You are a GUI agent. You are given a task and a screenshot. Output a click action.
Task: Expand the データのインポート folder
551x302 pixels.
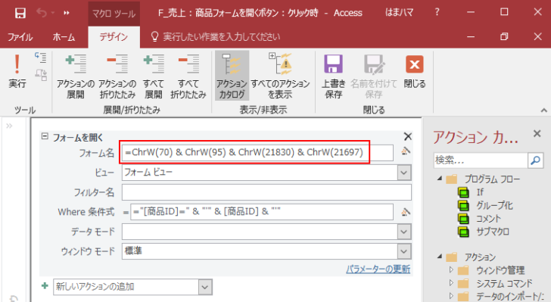[x=452, y=296]
